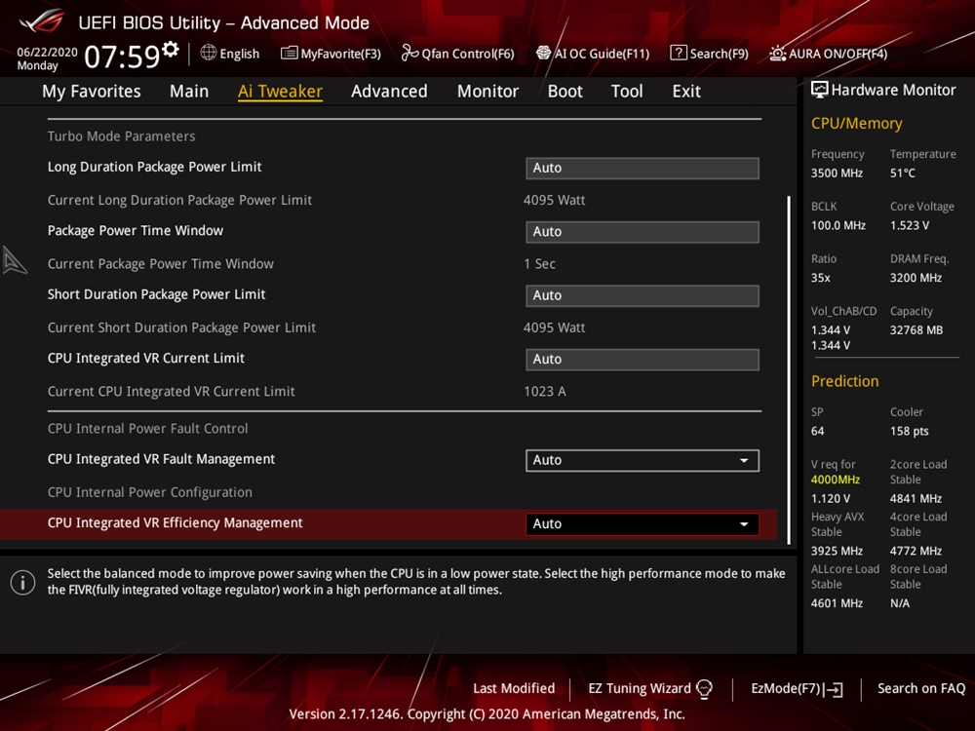Click the Hardware Monitor screen icon
Viewport: 975px width, 731px height.
(x=820, y=90)
